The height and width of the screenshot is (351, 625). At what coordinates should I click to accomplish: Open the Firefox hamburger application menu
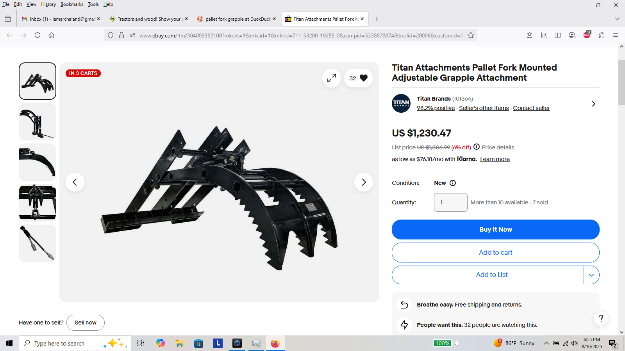tap(616, 35)
